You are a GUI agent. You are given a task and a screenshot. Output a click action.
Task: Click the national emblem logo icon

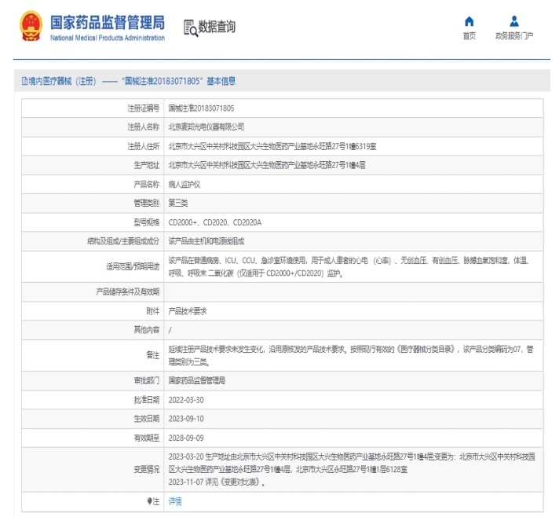pyautogui.click(x=31, y=26)
